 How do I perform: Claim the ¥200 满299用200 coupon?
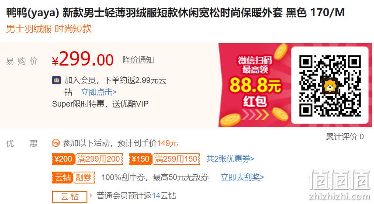tap(87, 159)
